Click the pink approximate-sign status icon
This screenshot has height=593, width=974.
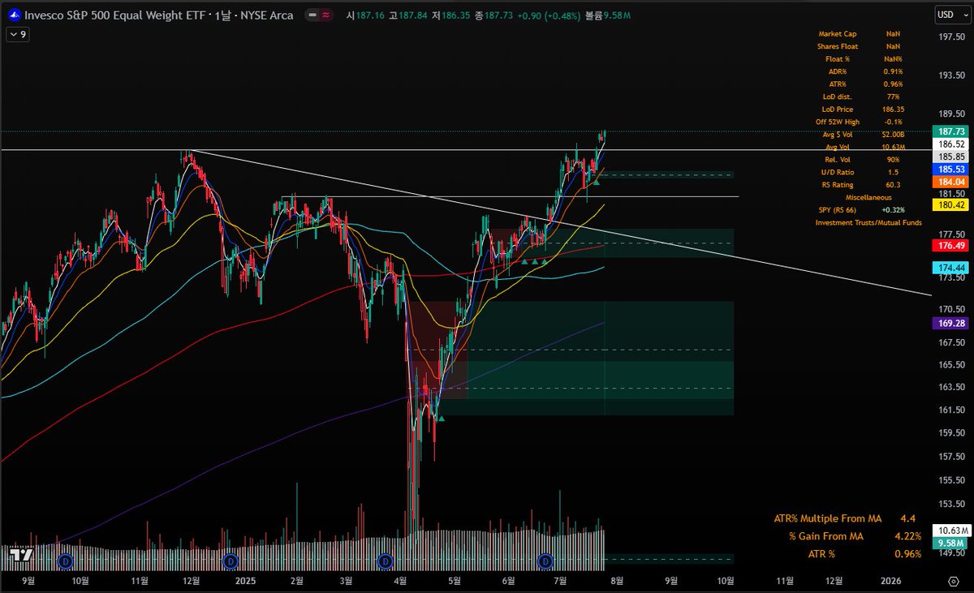coord(325,15)
